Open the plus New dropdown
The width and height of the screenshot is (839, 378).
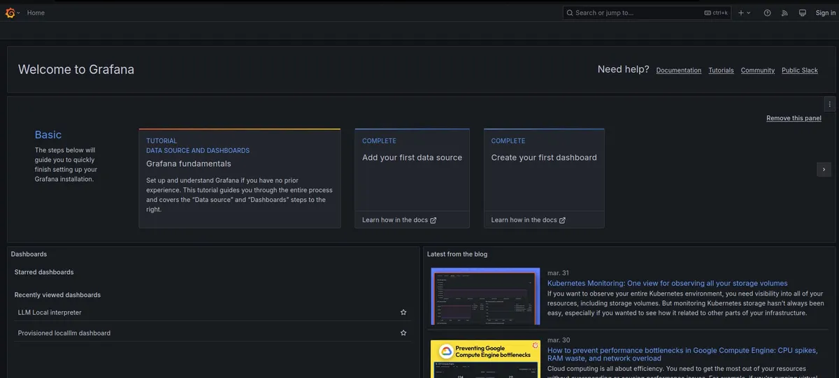point(745,13)
